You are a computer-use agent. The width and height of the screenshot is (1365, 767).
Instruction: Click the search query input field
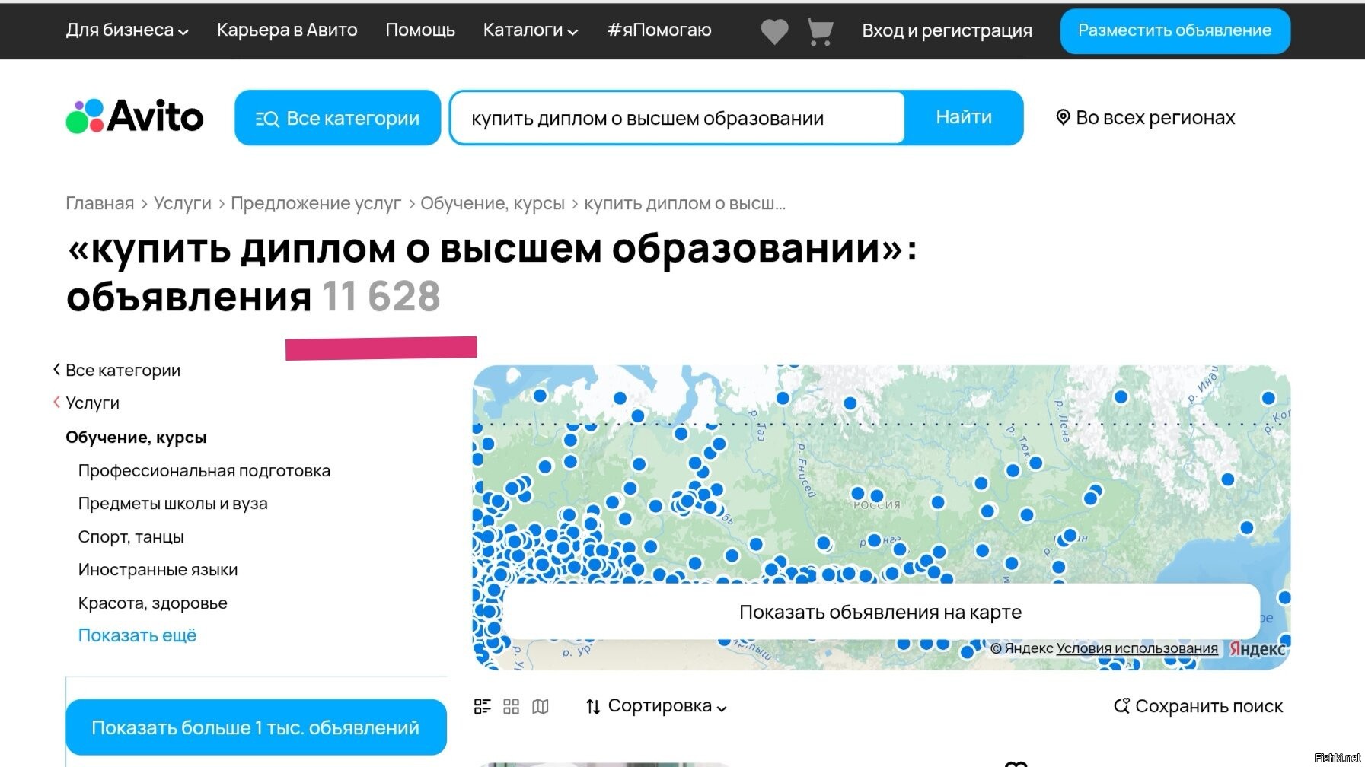676,118
